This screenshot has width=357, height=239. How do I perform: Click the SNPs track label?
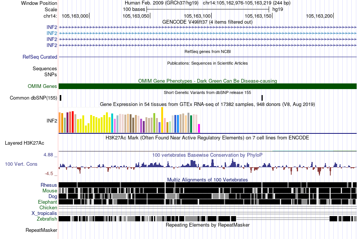[51, 74]
